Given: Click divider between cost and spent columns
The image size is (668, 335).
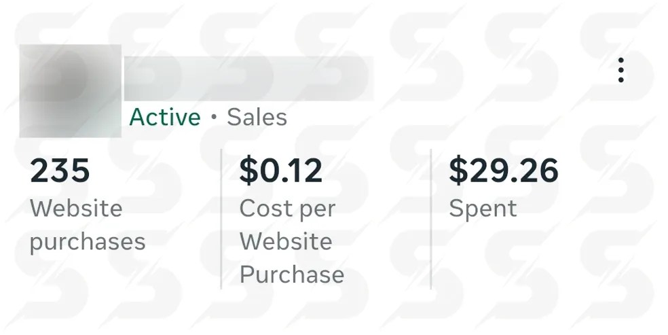Looking at the screenshot, I should pos(431,219).
